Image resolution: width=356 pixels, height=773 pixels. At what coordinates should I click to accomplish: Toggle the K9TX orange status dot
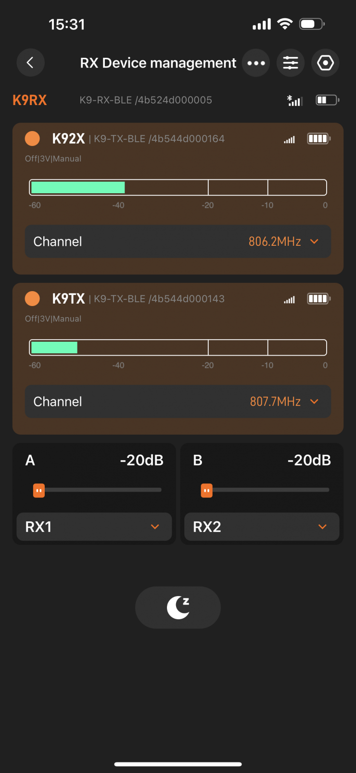point(32,299)
